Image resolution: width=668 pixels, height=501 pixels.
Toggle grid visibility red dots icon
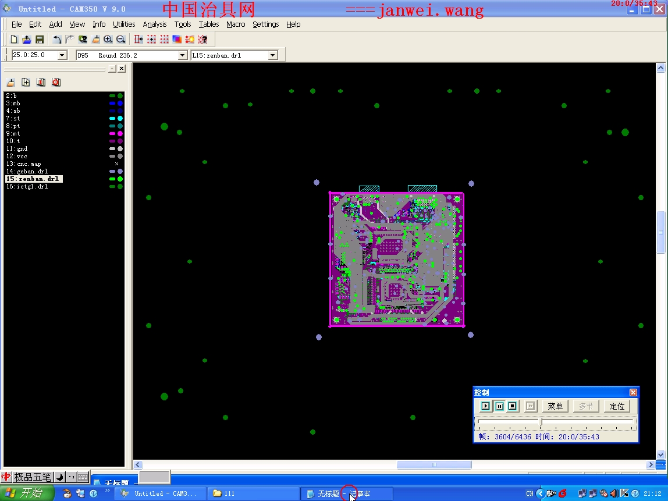(164, 39)
